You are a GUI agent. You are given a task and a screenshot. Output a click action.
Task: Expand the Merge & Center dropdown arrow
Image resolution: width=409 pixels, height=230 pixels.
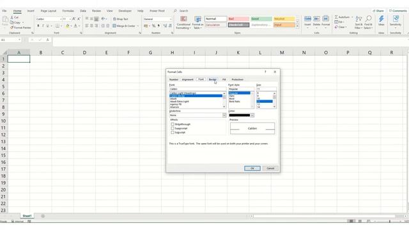(x=138, y=26)
